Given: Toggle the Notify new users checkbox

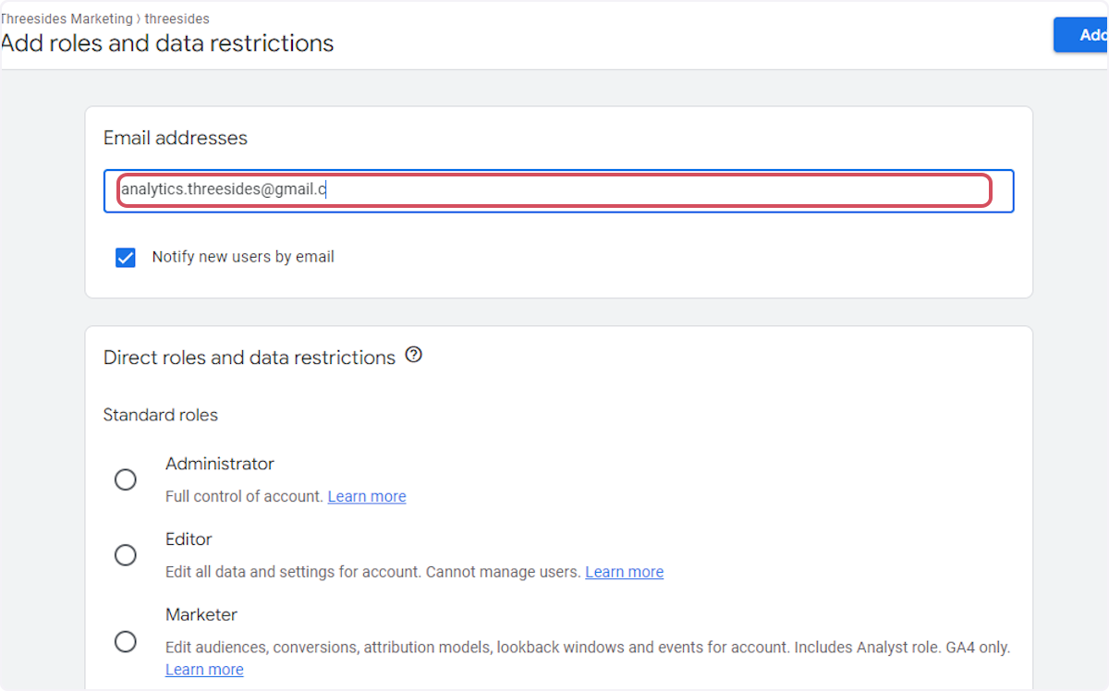Looking at the screenshot, I should tap(126, 258).
